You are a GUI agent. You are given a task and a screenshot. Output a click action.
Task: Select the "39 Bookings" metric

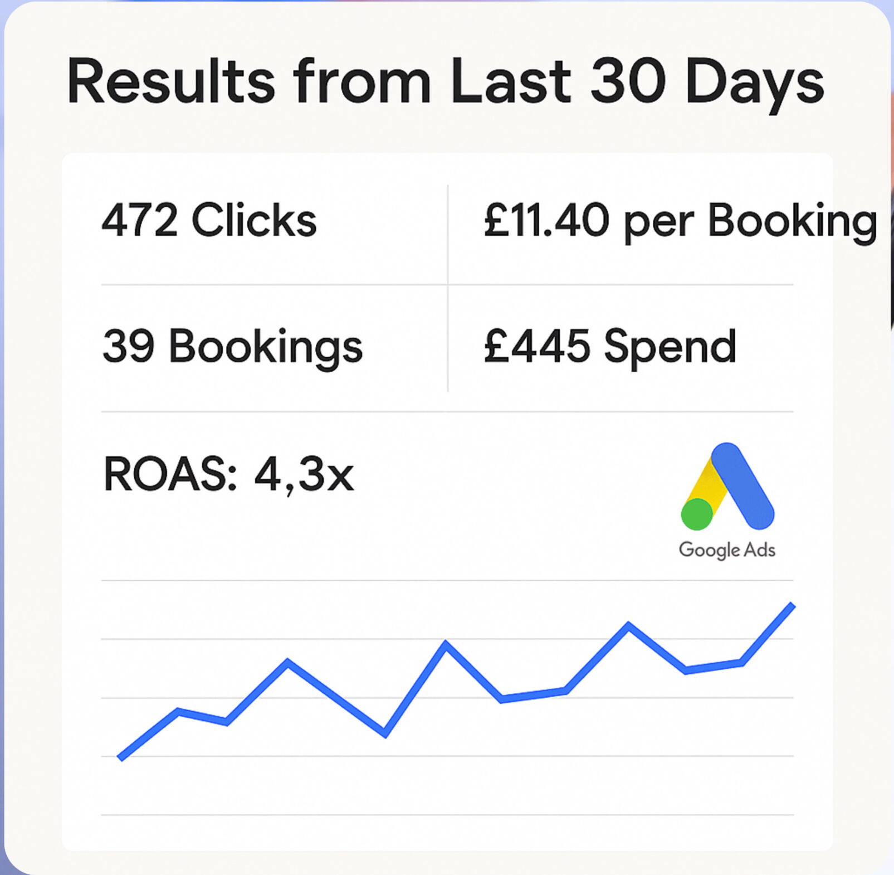point(232,347)
